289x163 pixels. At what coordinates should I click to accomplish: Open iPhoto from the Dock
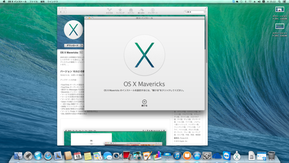tap(137, 156)
